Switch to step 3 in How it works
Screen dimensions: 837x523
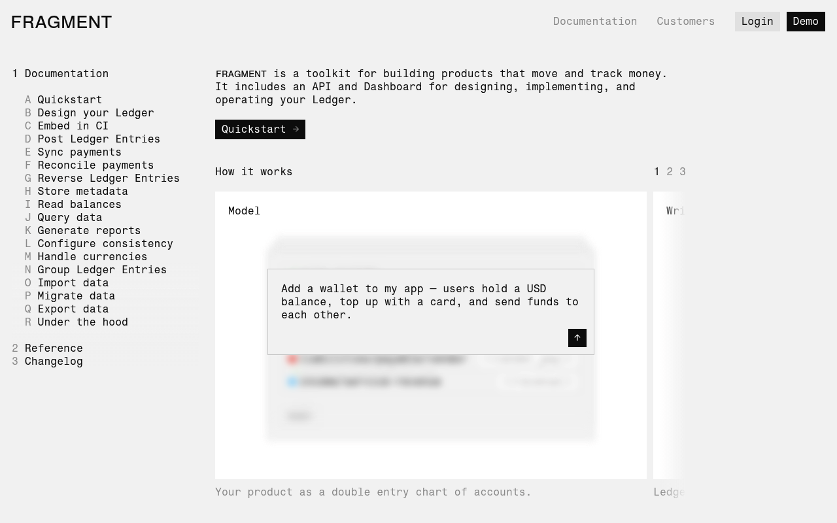682,172
